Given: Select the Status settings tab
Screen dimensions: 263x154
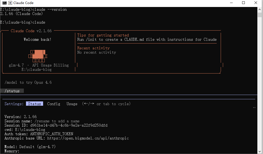Looking at the screenshot, I should tap(35, 104).
